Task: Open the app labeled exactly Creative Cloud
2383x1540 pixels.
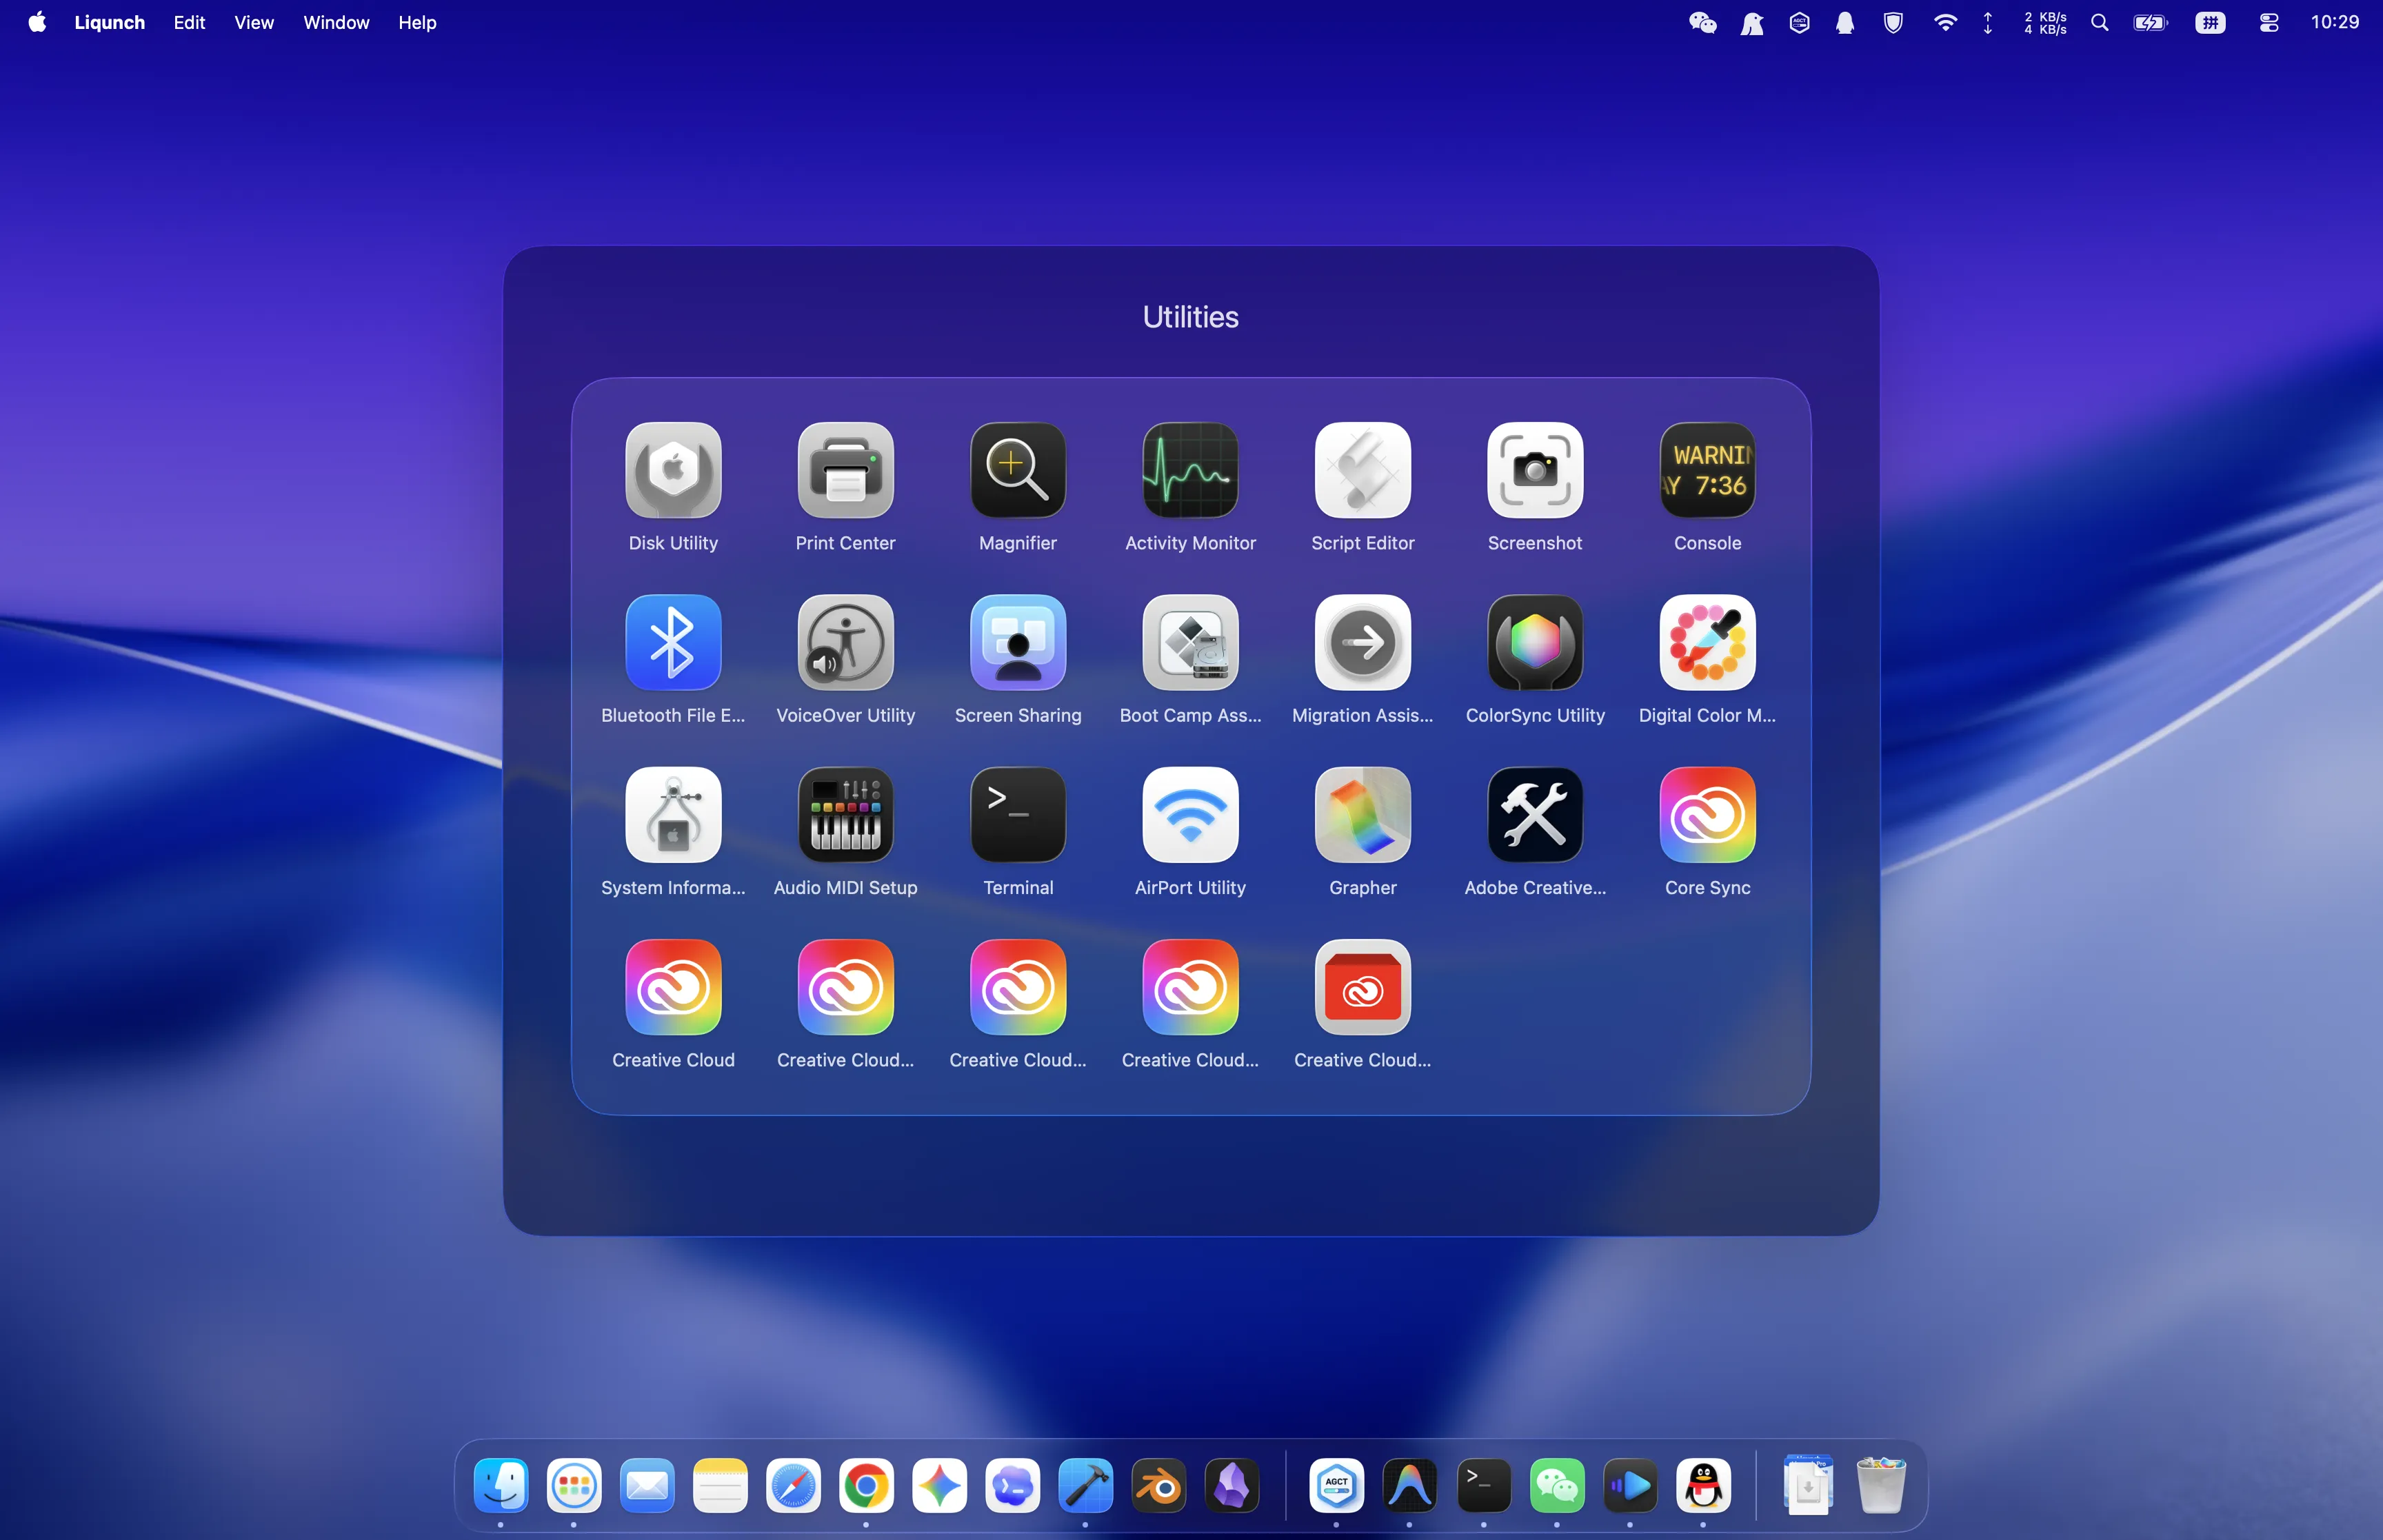Action: point(673,988)
